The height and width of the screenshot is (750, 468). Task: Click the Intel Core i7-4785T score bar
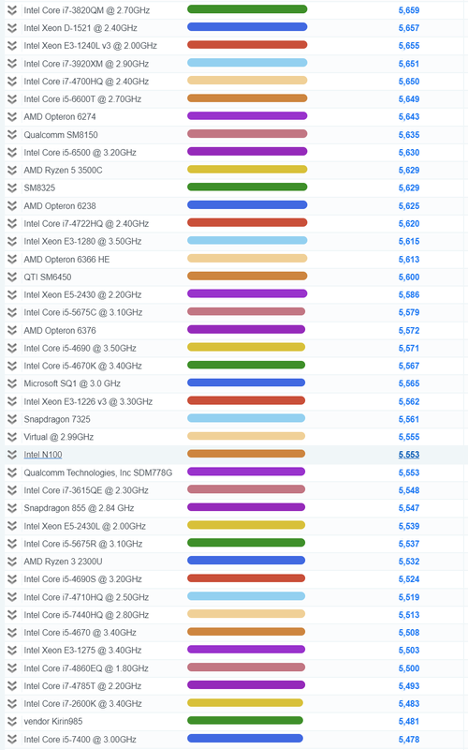pos(246,685)
